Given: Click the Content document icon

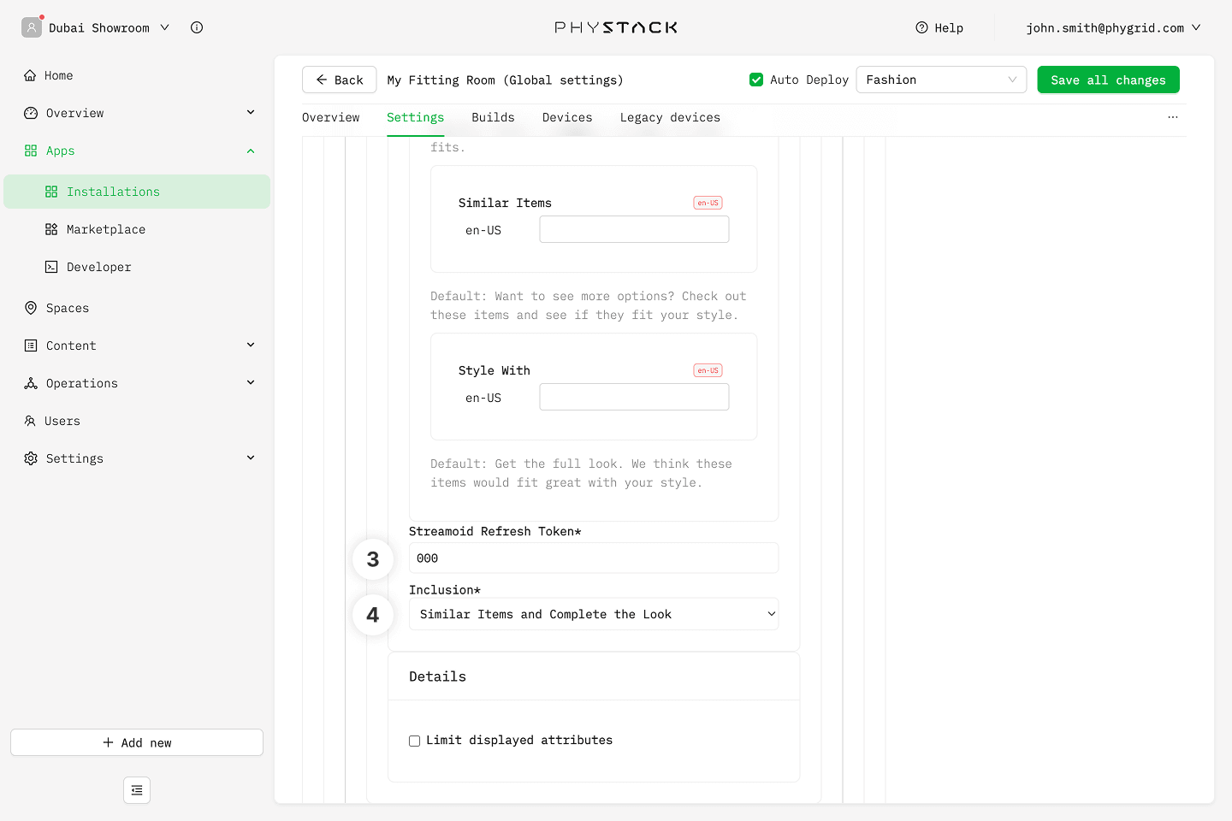Looking at the screenshot, I should (x=31, y=346).
